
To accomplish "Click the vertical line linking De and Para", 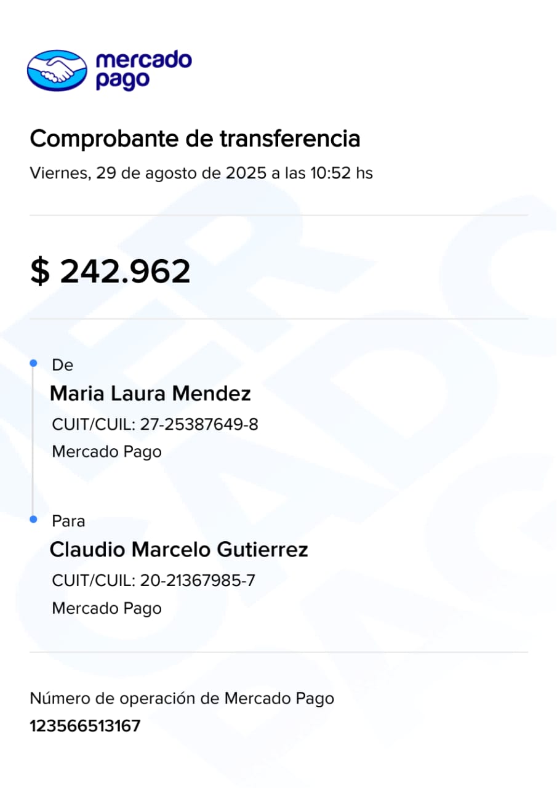I will [33, 442].
